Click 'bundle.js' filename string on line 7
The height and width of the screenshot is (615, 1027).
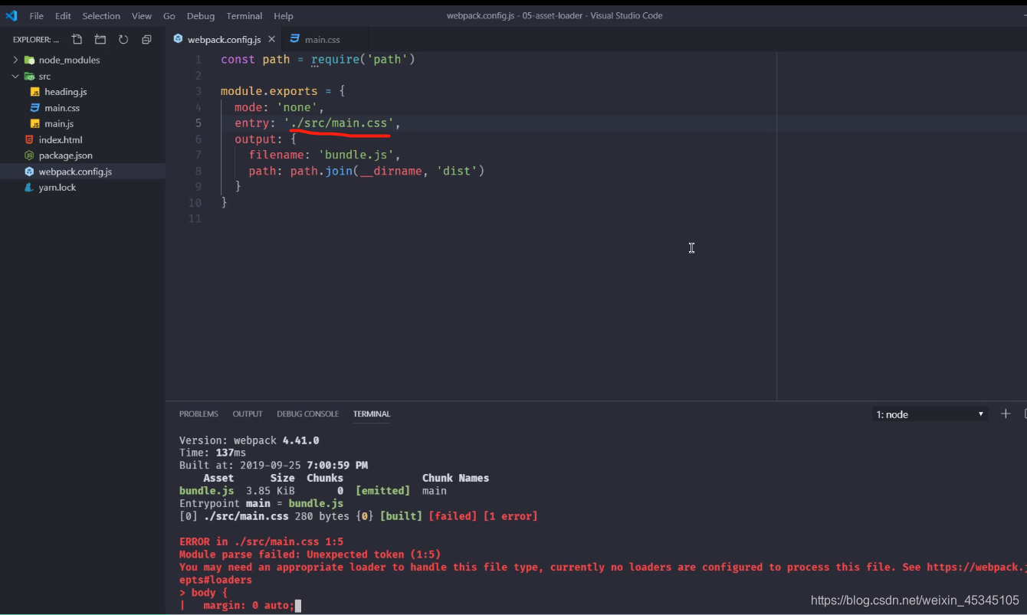(356, 155)
